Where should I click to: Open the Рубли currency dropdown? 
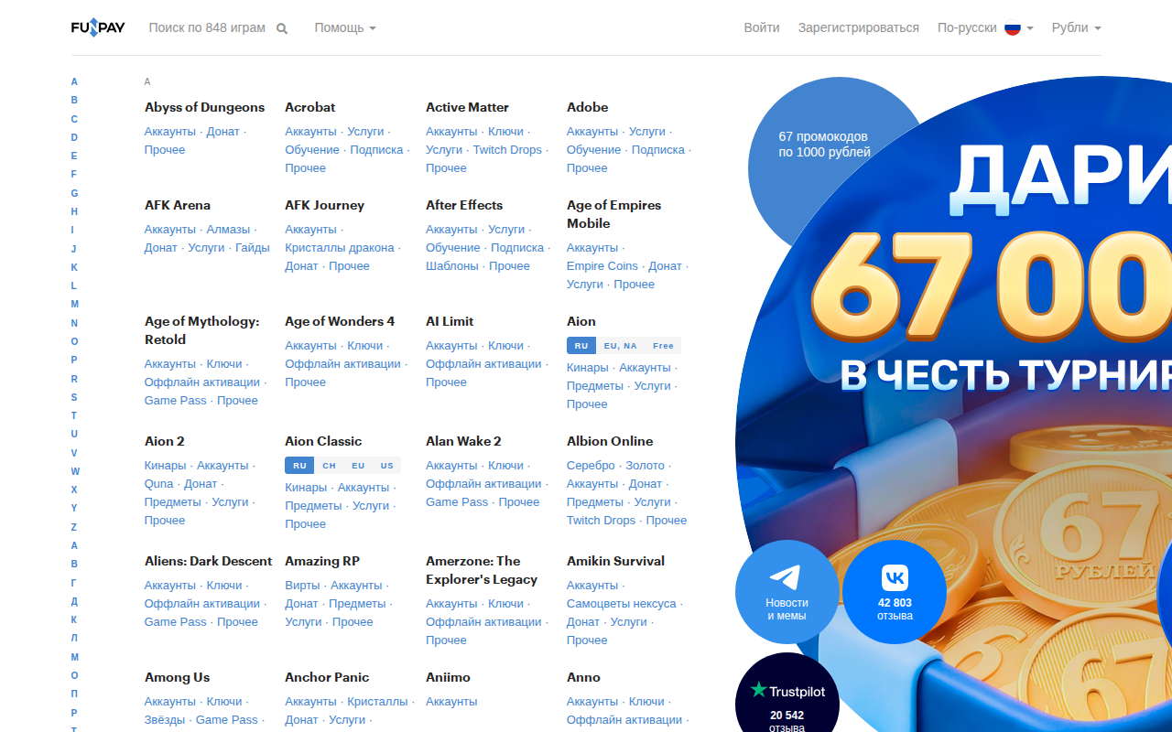[x=1076, y=27]
